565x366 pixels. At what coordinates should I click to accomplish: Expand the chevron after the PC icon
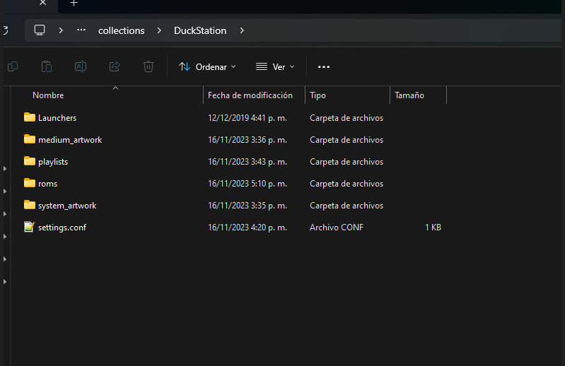tap(61, 30)
